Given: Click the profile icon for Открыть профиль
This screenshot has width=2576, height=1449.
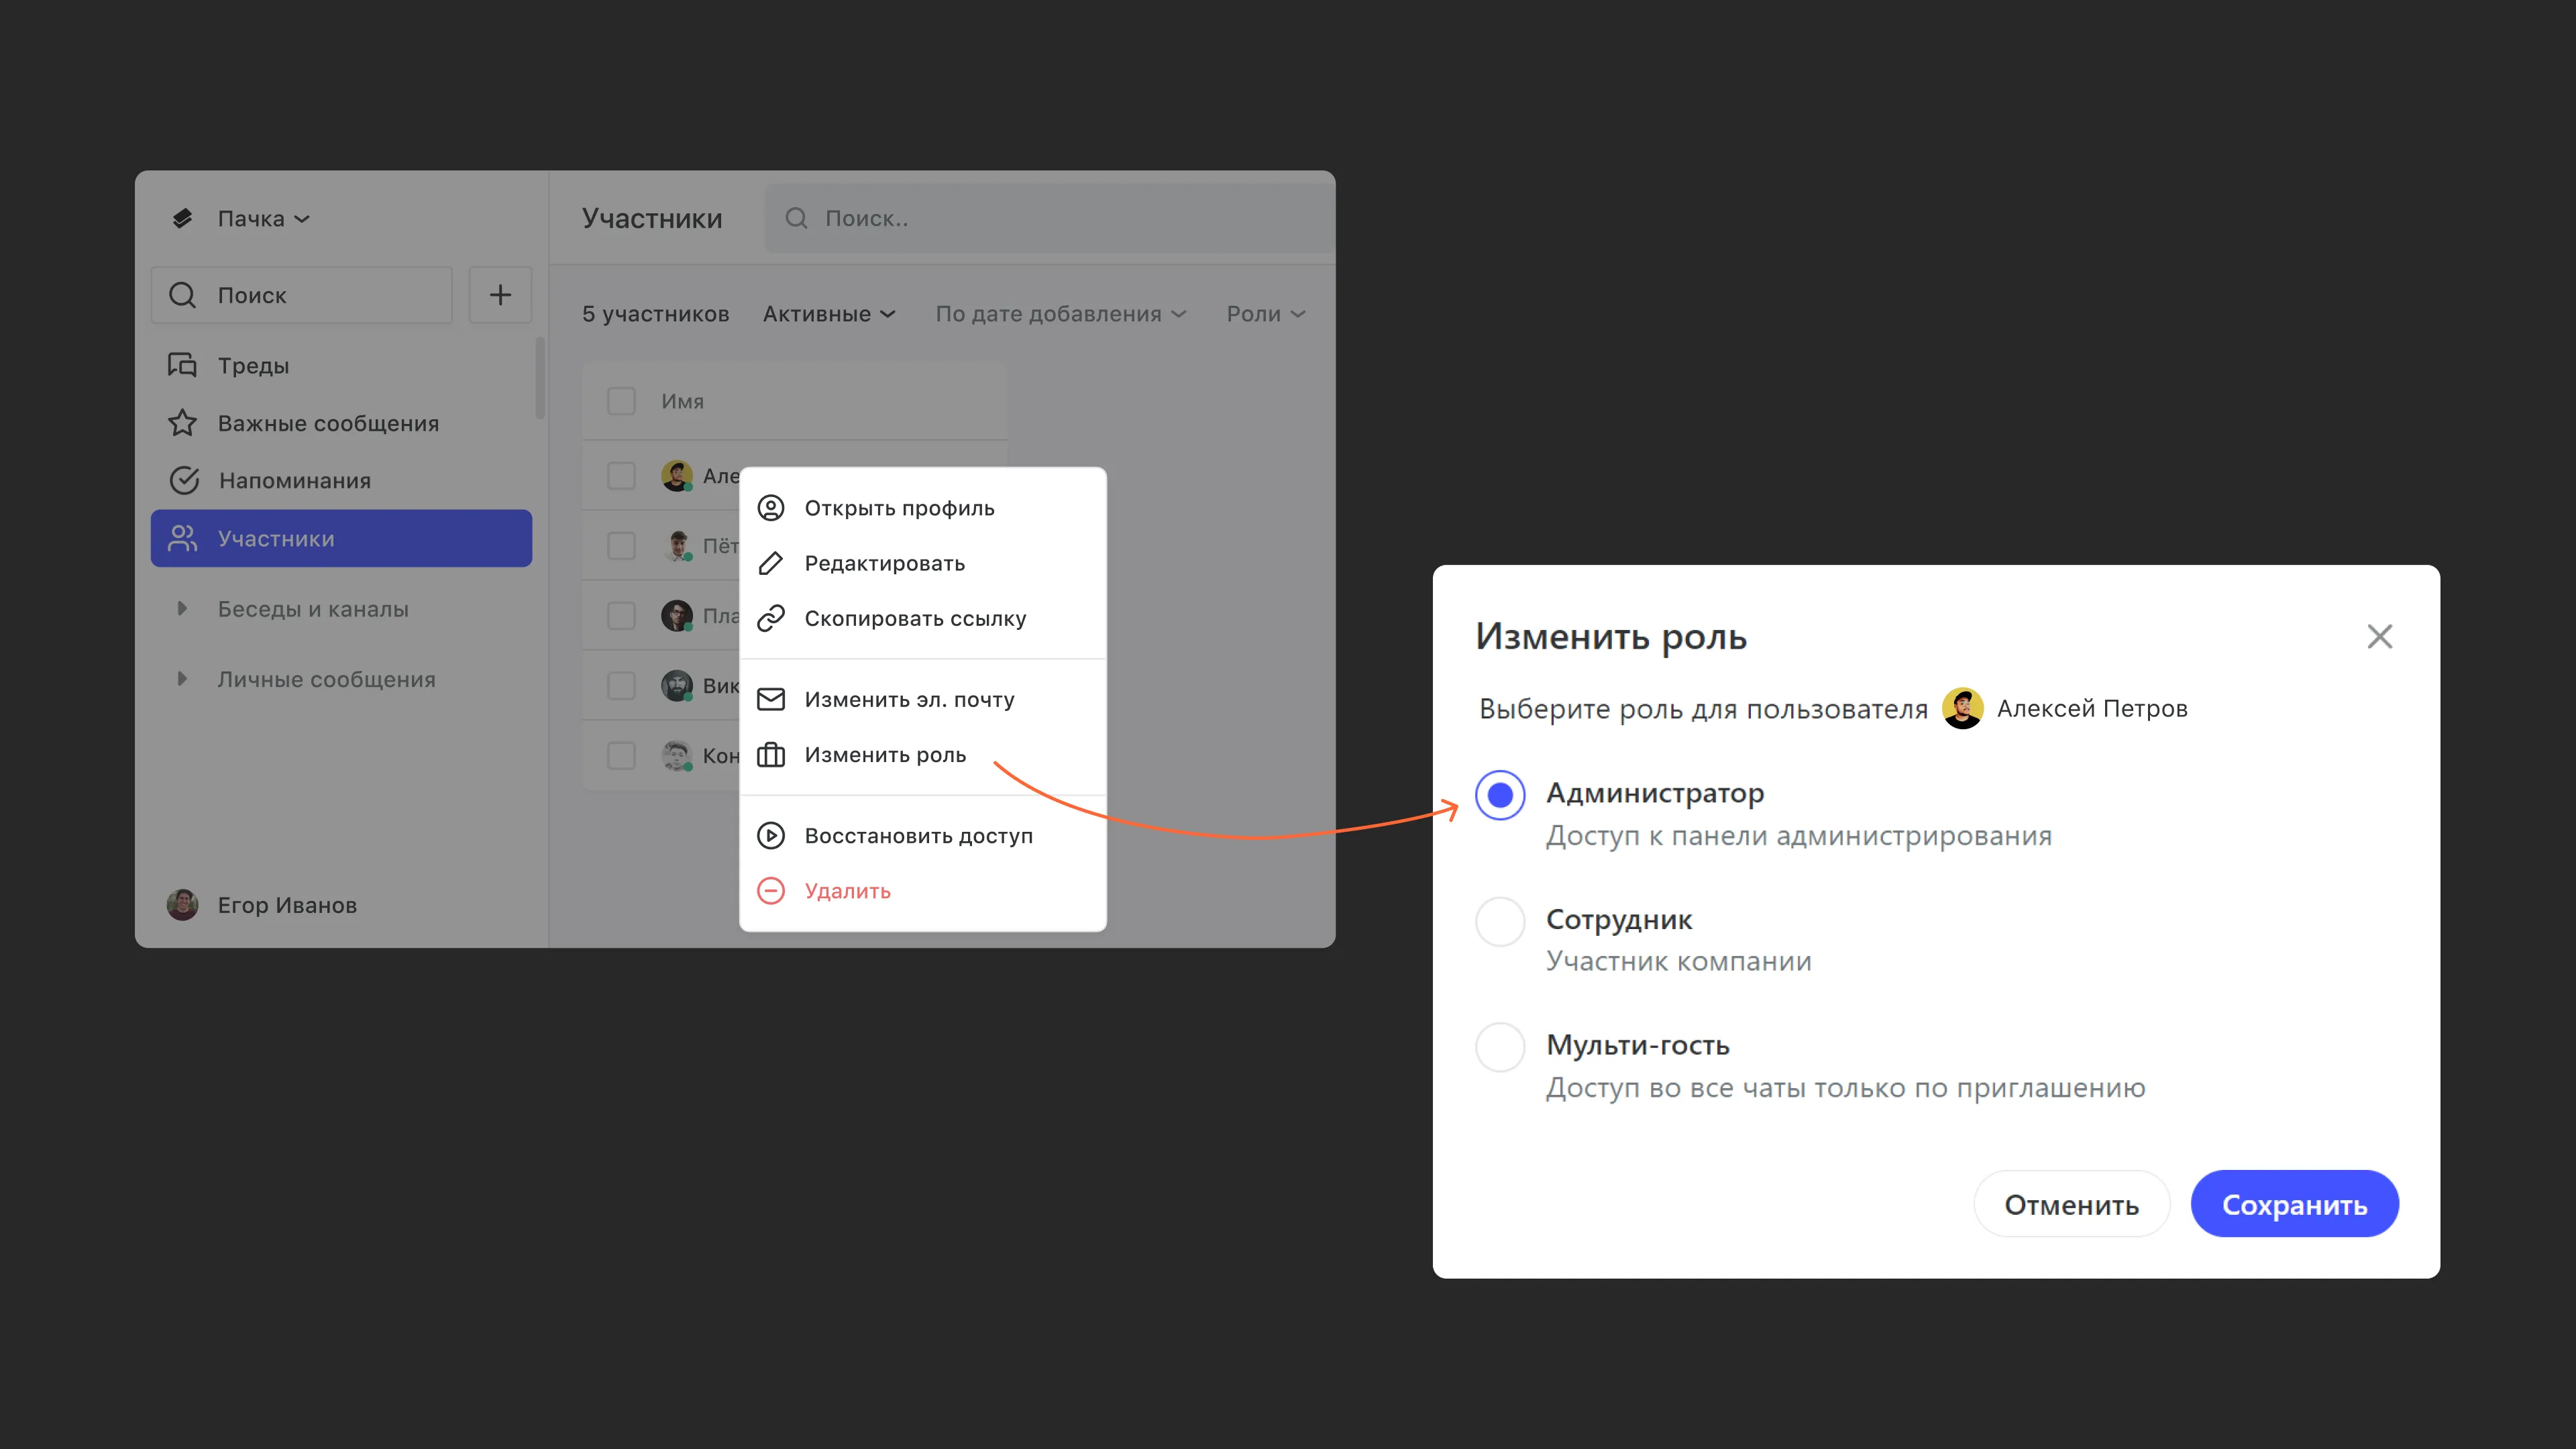Looking at the screenshot, I should [x=770, y=508].
